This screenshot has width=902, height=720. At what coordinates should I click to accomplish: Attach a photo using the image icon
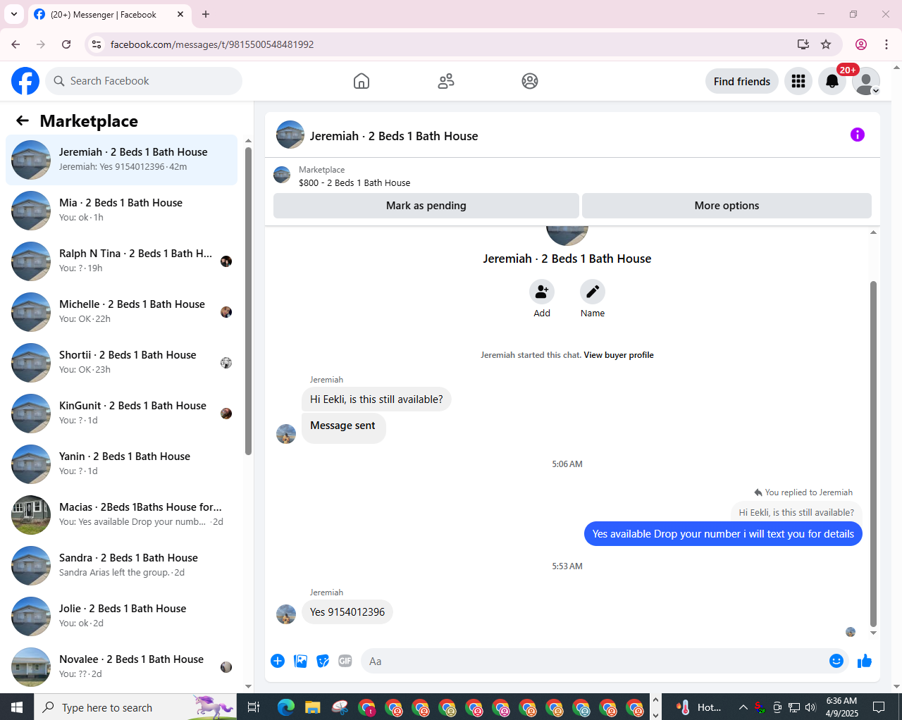point(301,661)
